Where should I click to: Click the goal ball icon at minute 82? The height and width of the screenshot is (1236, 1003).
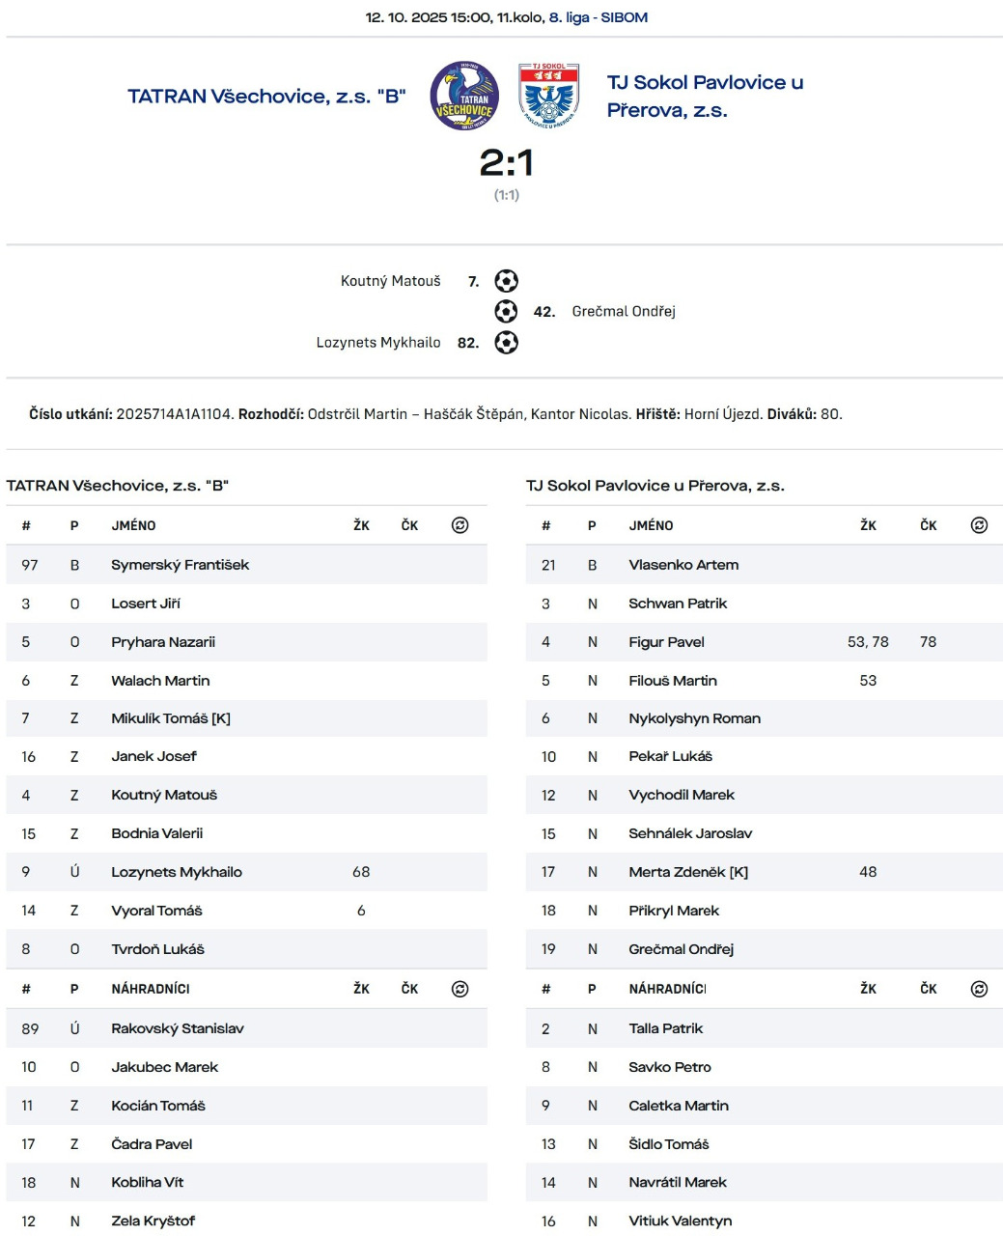(506, 343)
